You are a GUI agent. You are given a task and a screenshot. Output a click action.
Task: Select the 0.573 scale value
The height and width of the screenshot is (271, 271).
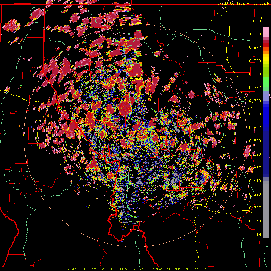coord(255,141)
